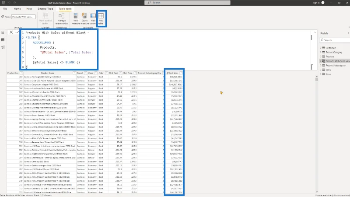Open Product Name column filter dropdown

(74, 73)
